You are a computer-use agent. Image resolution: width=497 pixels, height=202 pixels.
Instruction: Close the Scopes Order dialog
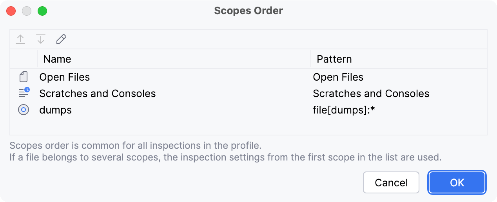click(11, 11)
